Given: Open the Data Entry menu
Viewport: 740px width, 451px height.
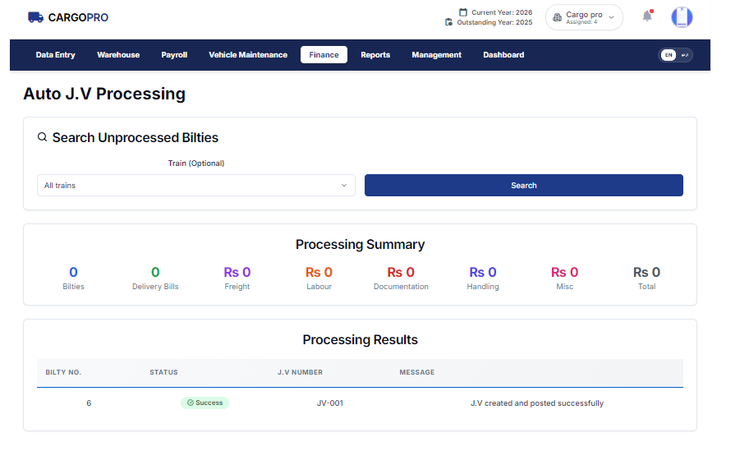Looking at the screenshot, I should tap(55, 55).
